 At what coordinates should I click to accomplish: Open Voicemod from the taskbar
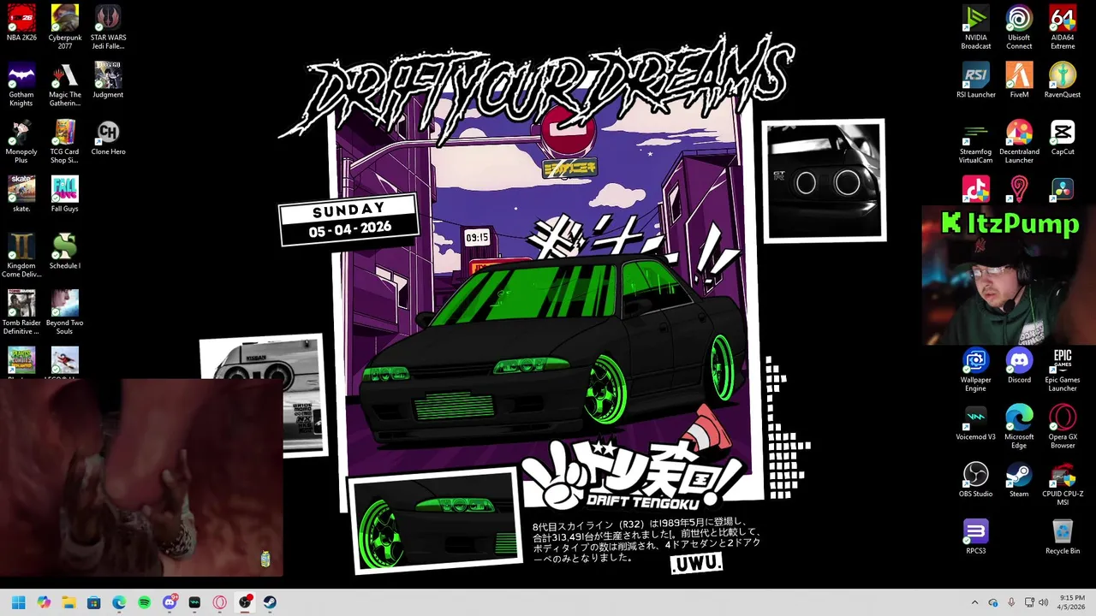(x=194, y=602)
